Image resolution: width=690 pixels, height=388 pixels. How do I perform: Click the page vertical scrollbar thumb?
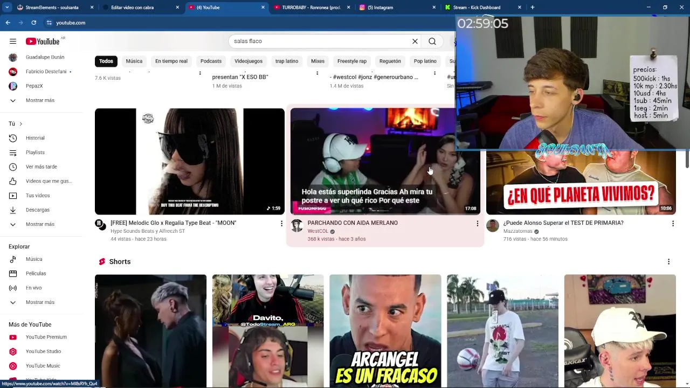[x=687, y=160]
